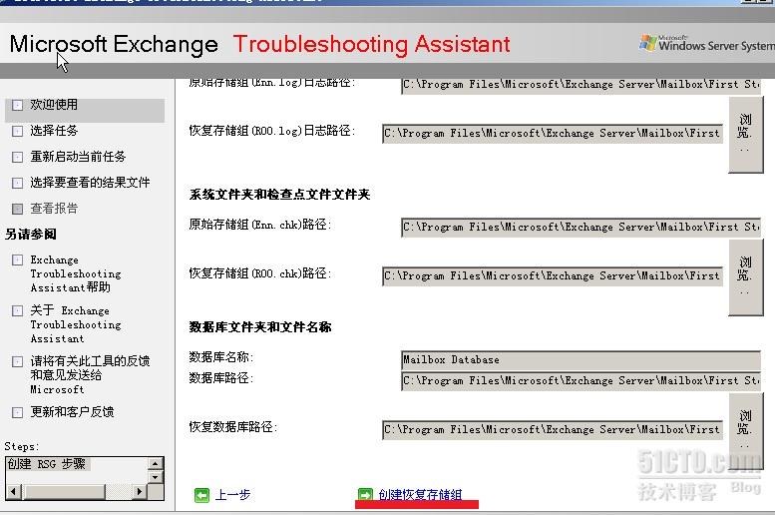The height and width of the screenshot is (515, 775).
Task: Click the Steps list scroll down arrow
Action: pos(156,477)
